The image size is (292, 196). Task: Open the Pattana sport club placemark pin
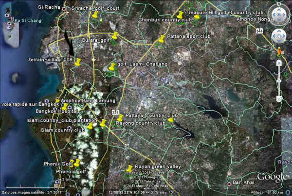coord(161,39)
